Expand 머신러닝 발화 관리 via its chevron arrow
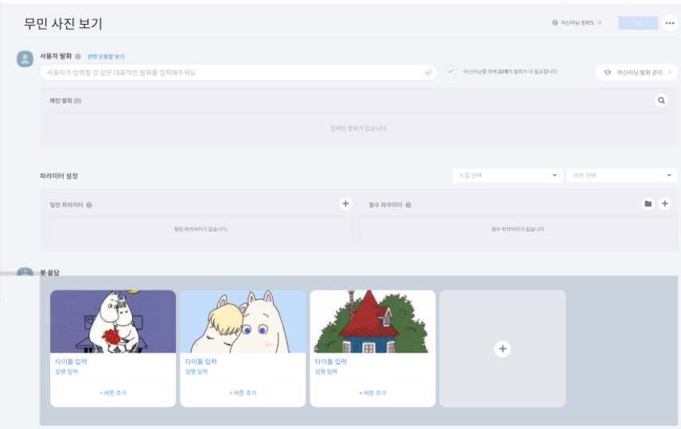This screenshot has height=429, width=681. point(670,72)
